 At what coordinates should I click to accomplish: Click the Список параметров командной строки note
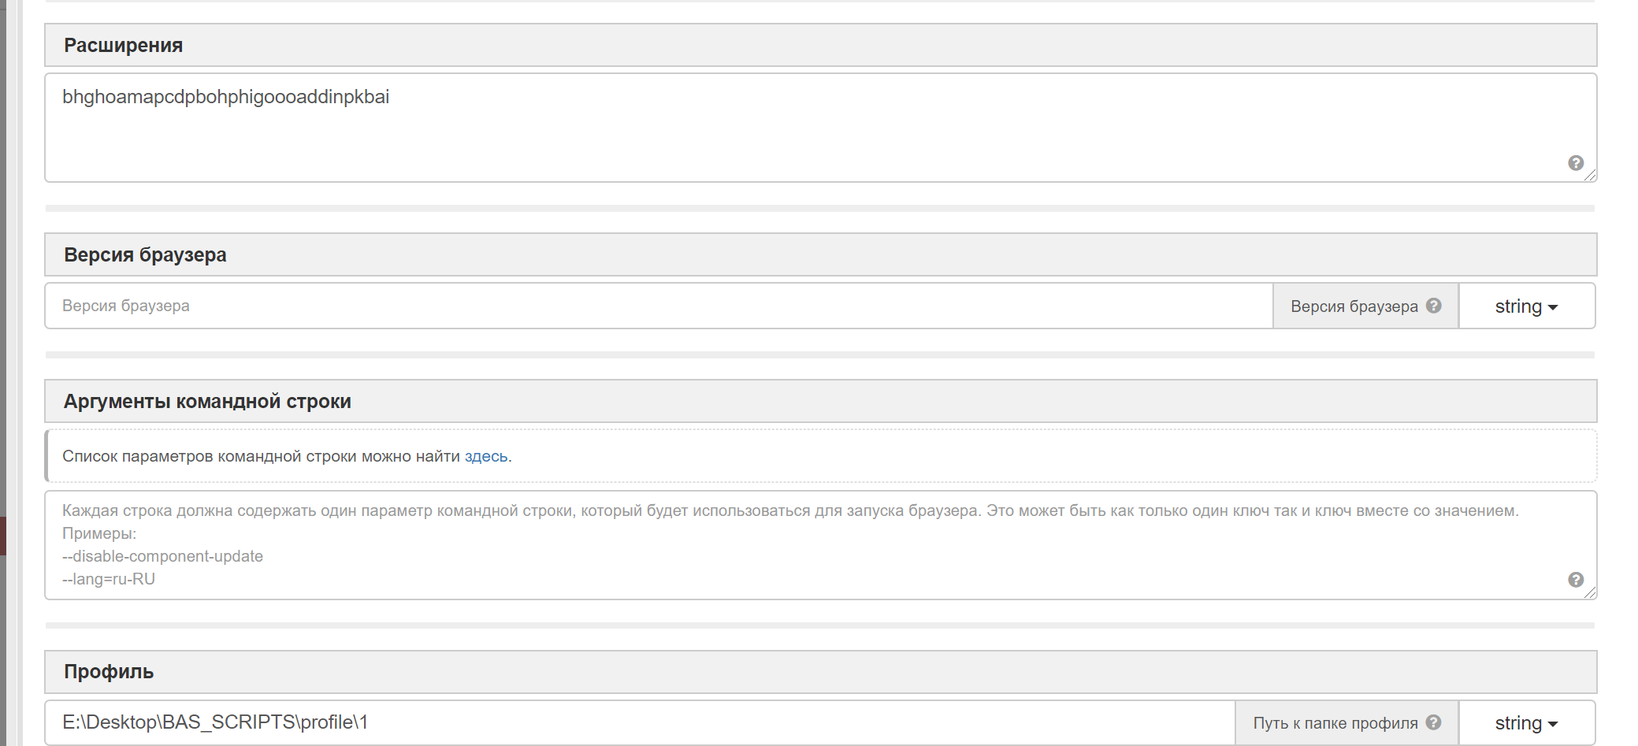pos(260,457)
